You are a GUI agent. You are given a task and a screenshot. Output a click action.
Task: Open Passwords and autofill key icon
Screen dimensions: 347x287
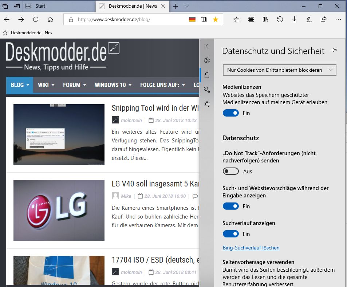click(x=207, y=89)
